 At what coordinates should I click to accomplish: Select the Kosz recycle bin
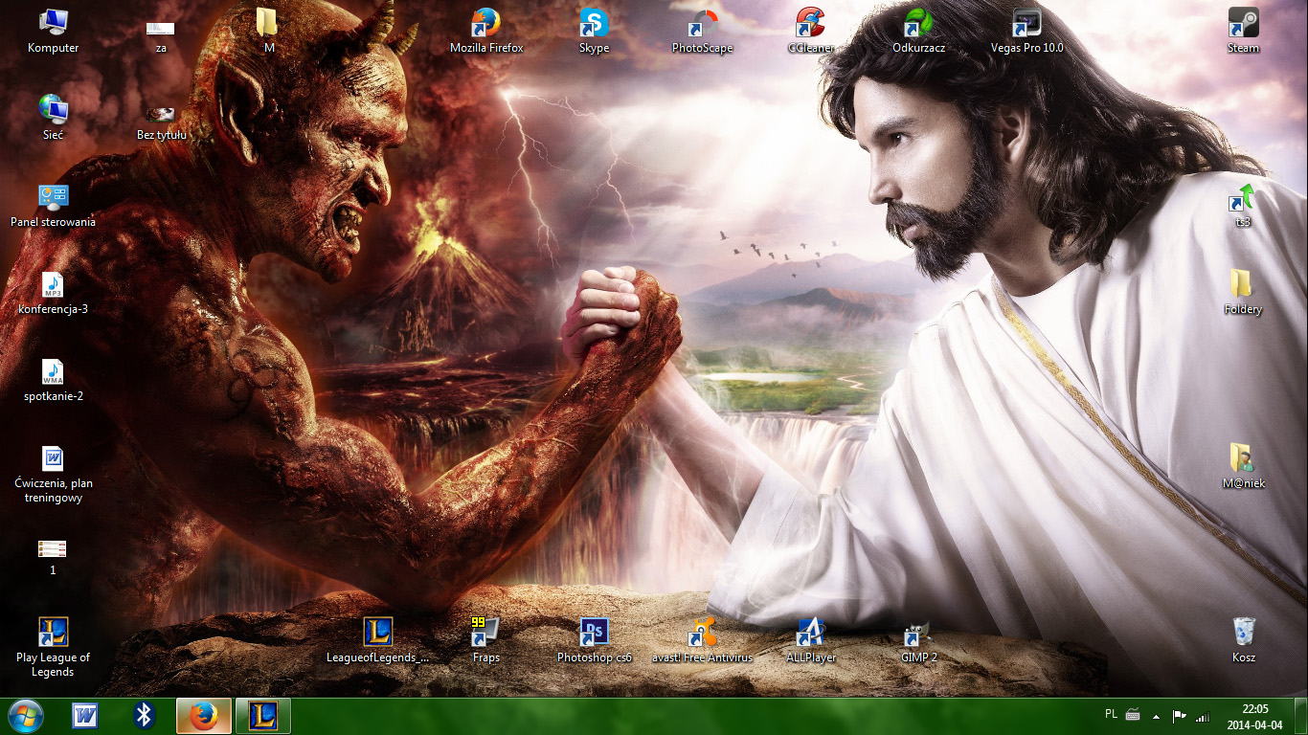[1243, 639]
